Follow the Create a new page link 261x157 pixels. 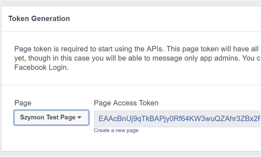pyautogui.click(x=116, y=130)
